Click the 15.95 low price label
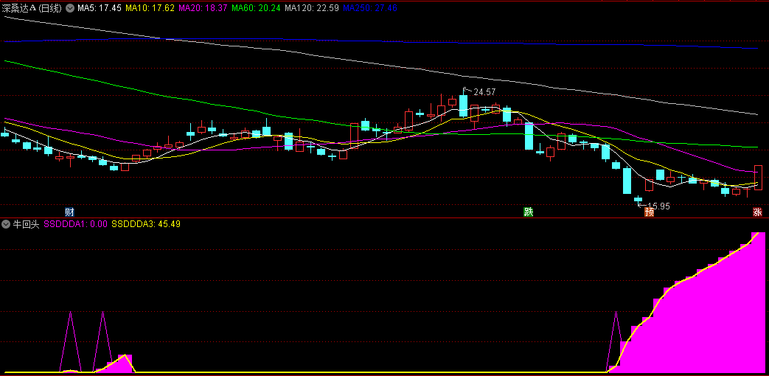 [x=658, y=206]
